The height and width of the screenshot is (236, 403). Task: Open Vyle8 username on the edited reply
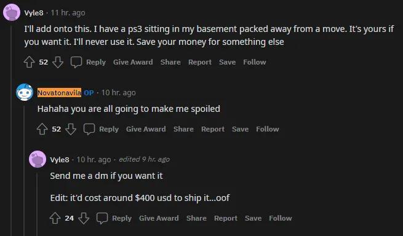point(60,160)
